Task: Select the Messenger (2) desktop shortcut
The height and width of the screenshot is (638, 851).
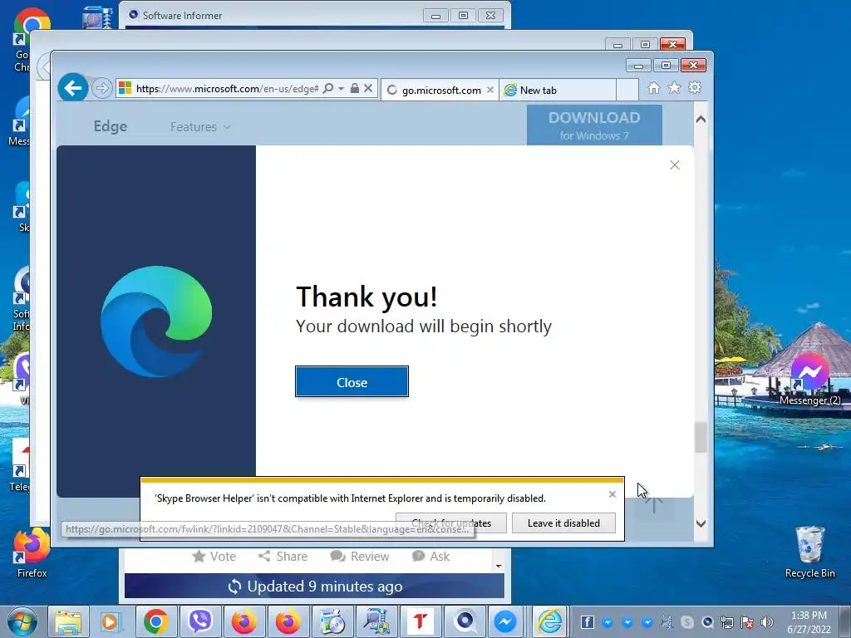Action: pos(809,379)
